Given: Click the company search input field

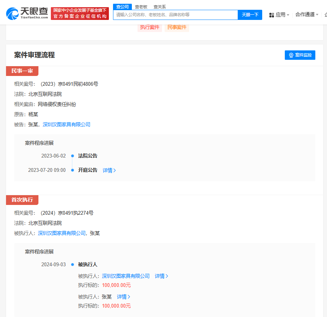Looking at the screenshot, I should point(175,15).
